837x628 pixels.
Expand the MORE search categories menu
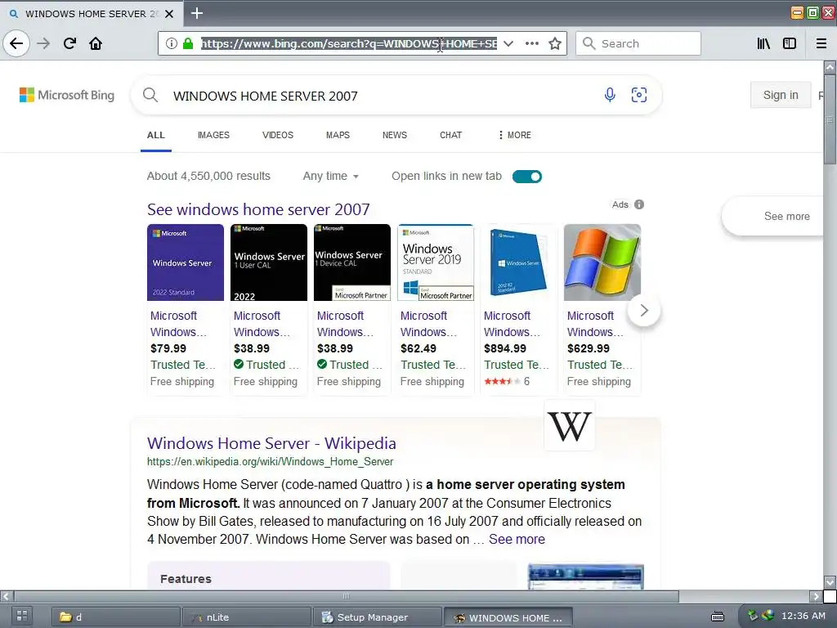(515, 135)
